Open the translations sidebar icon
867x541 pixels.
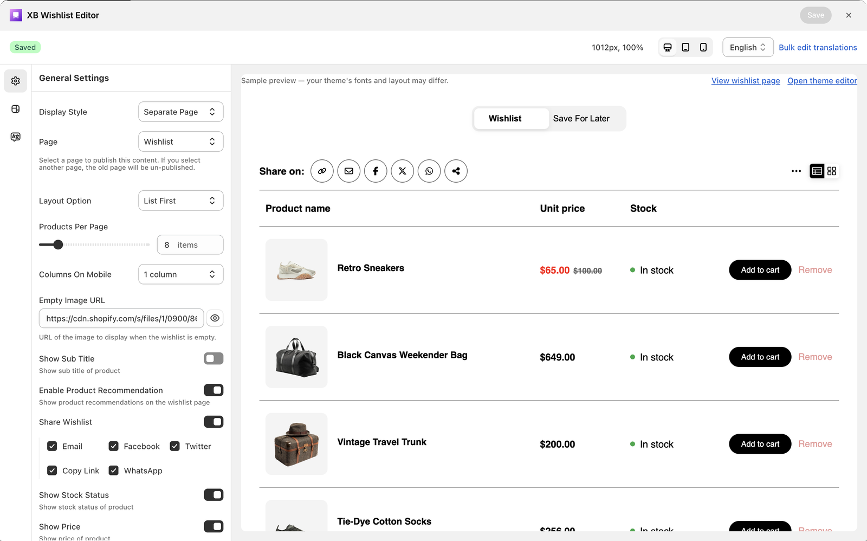(16, 137)
